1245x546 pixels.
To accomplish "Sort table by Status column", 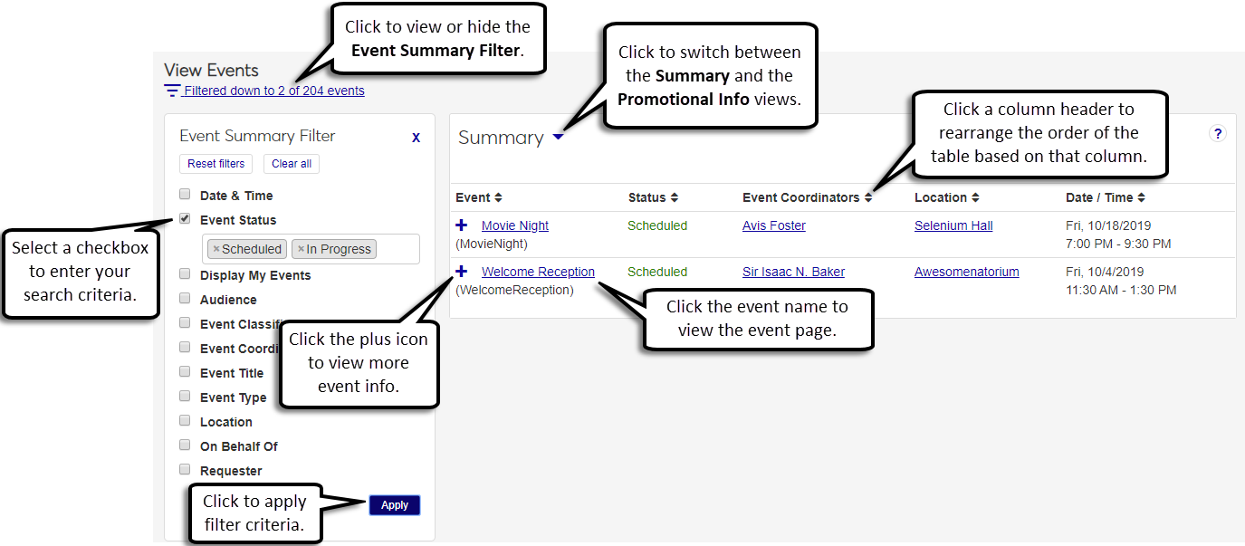I will 653,197.
